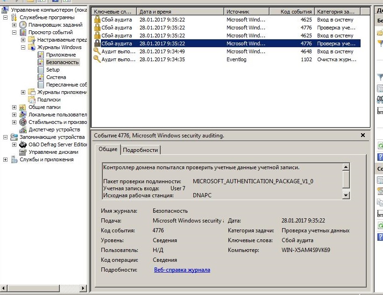Expand the Службы и приложения node
The height and width of the screenshot is (295, 383).
pos(6,159)
